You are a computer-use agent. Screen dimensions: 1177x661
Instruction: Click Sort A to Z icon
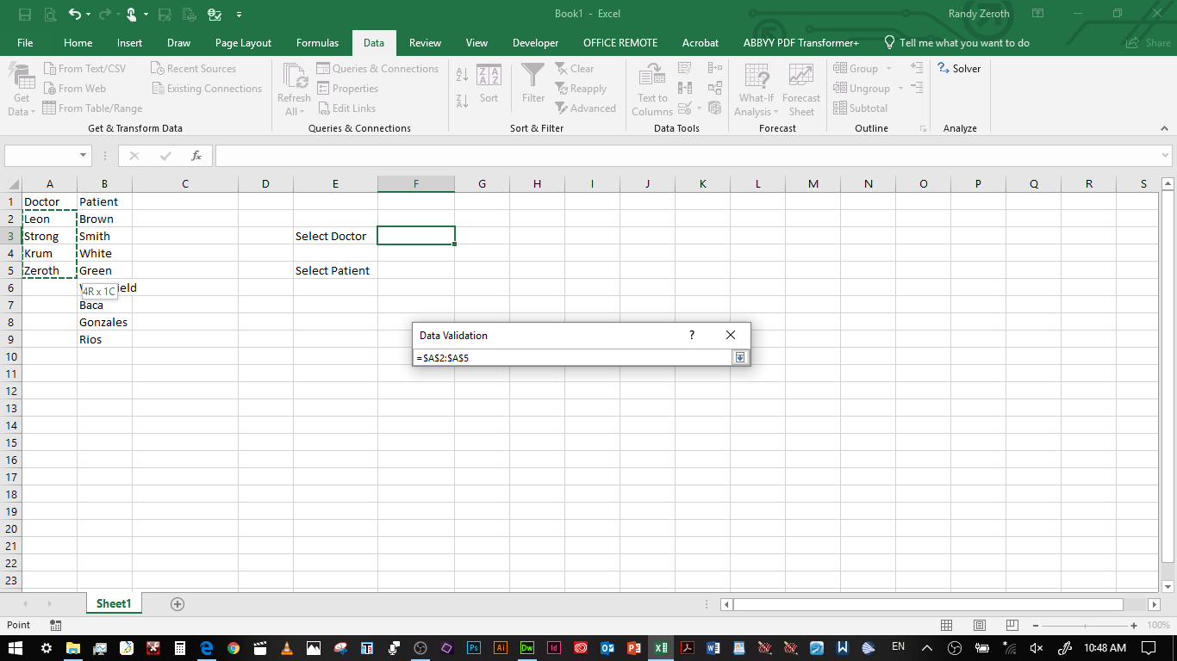coord(462,76)
